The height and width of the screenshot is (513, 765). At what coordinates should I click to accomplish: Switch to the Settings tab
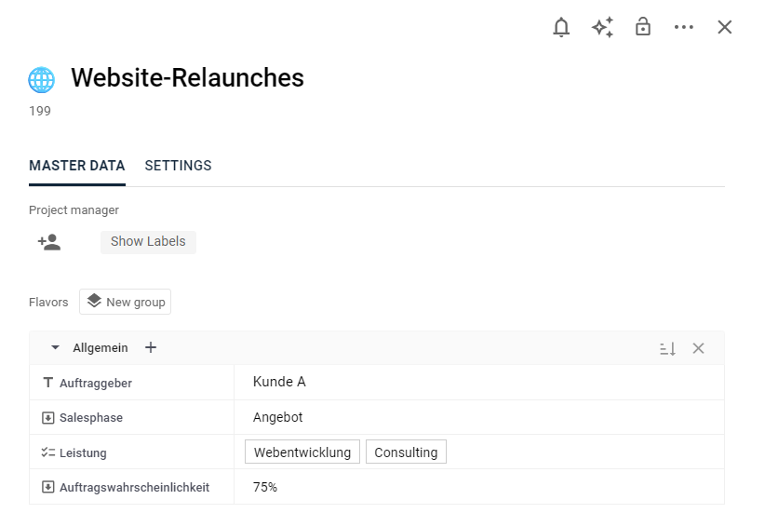click(178, 166)
